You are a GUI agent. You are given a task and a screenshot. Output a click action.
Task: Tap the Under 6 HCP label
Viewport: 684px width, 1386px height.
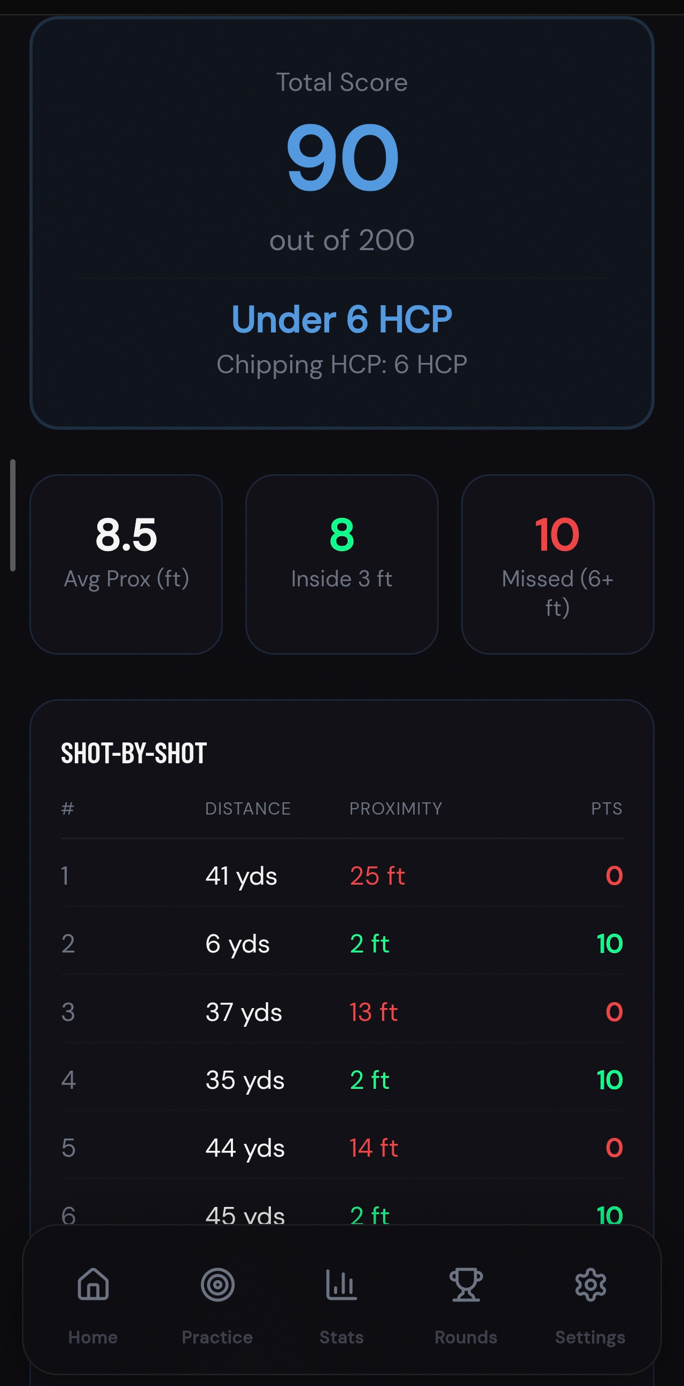tap(342, 319)
